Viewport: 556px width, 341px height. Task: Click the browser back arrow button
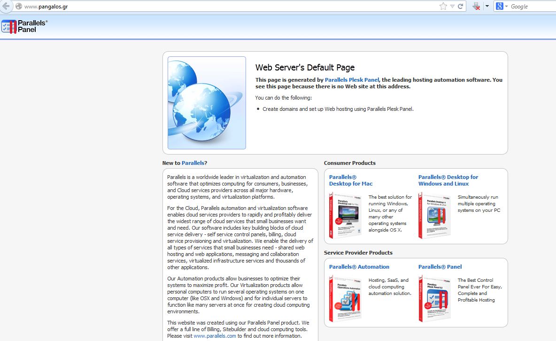(5, 6)
